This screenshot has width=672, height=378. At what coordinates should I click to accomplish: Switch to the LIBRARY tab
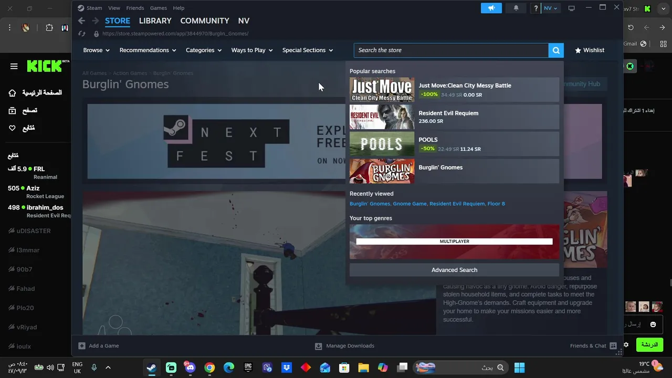coord(155,20)
